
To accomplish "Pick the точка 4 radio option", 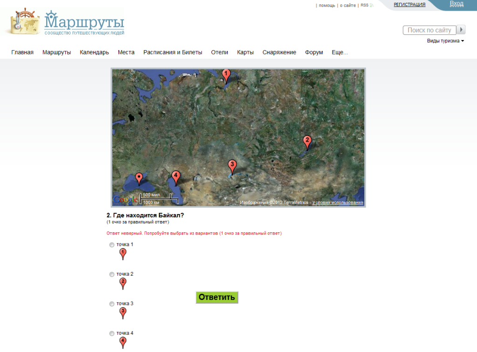I will click(x=112, y=333).
